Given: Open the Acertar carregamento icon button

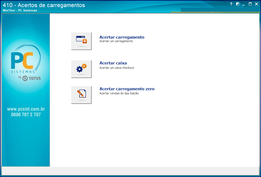Looking at the screenshot, I should (x=81, y=41).
